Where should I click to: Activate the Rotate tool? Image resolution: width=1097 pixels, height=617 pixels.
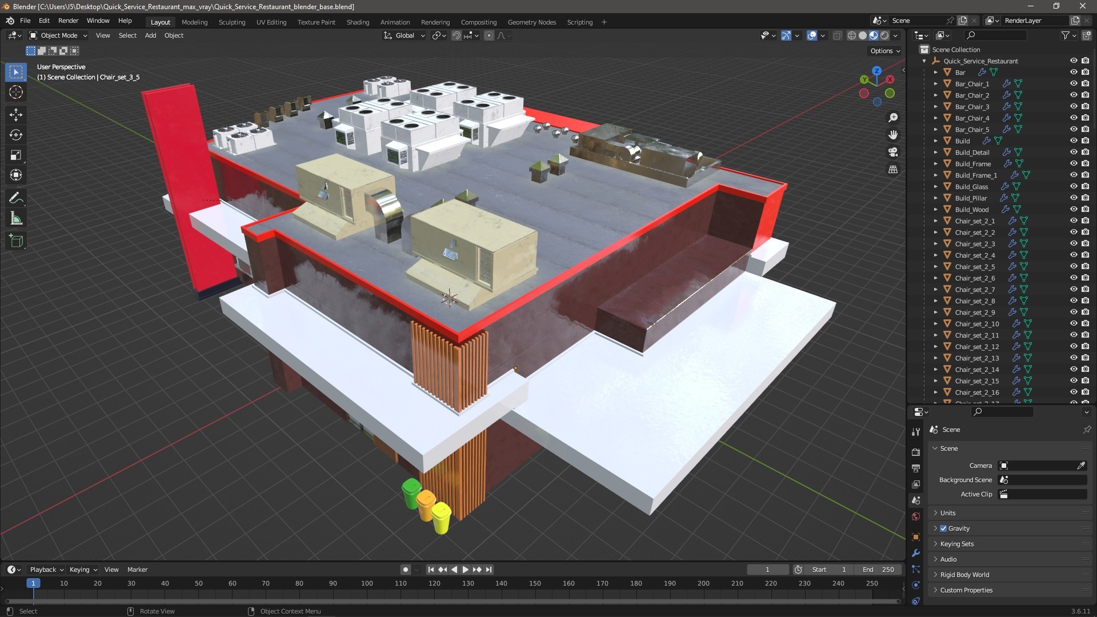coord(16,135)
